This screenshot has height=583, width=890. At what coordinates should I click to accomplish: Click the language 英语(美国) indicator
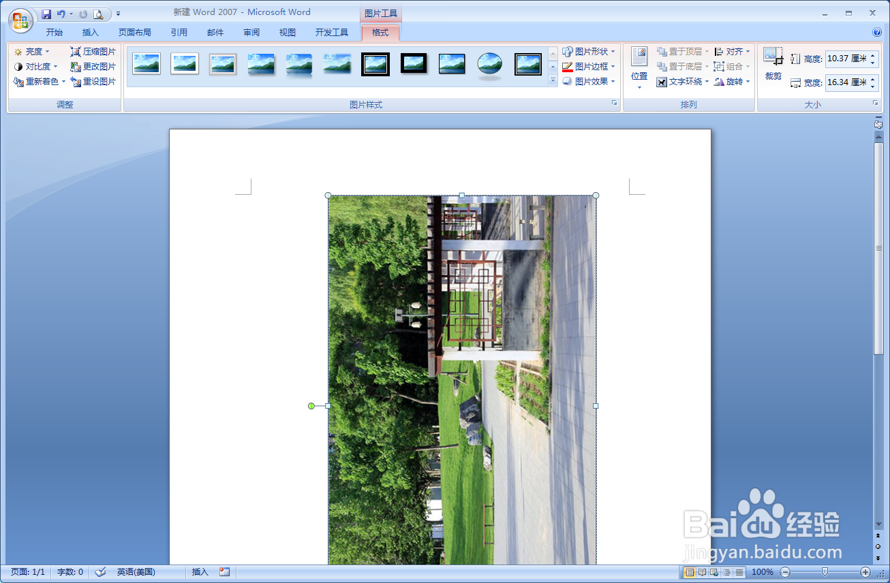[x=136, y=572]
